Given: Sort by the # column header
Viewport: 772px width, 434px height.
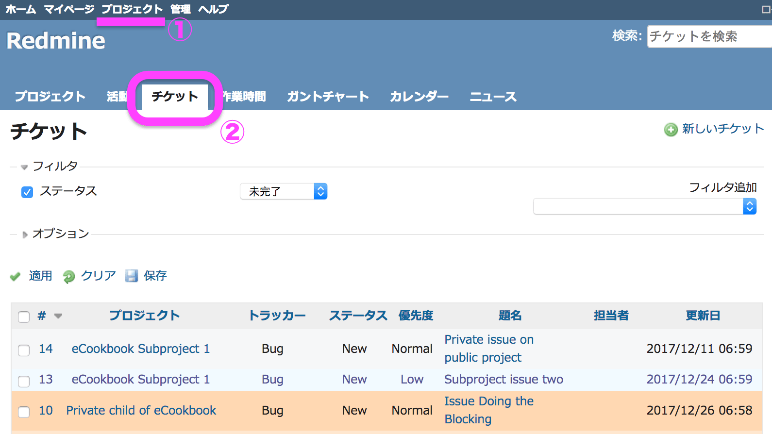Looking at the screenshot, I should (42, 316).
